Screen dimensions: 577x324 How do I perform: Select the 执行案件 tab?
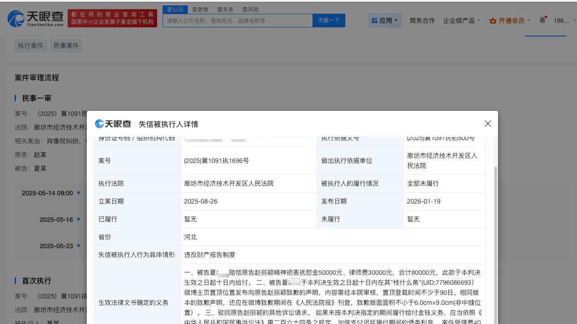[x=30, y=45]
